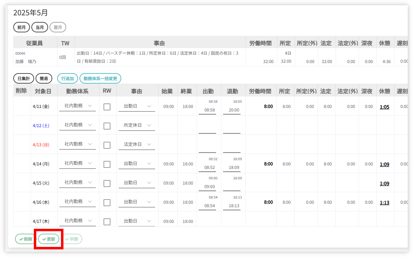Expand 勤務体系 dropdown for 4/17 (木)
Viewport: 413px width, 257px height.
(77, 221)
